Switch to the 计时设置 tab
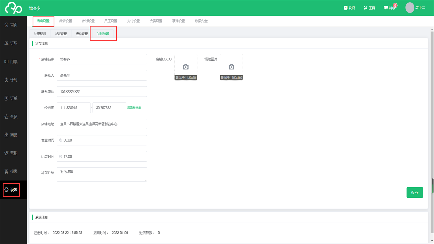Screen dimensions: 434x244 (88, 21)
